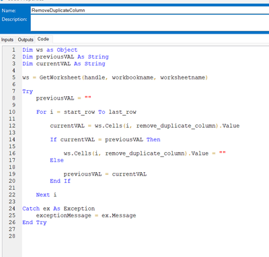Click line number 4 in the gutter

click(13, 71)
